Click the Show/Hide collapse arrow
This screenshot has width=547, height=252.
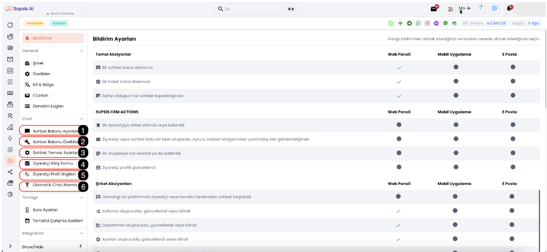point(80,246)
